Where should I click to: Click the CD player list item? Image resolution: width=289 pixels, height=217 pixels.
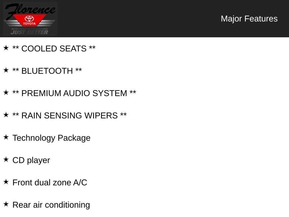point(31,160)
